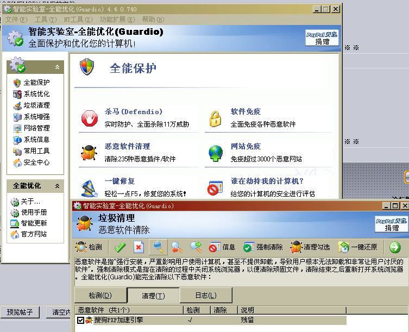Click the 安全中心 house icon

17,162
